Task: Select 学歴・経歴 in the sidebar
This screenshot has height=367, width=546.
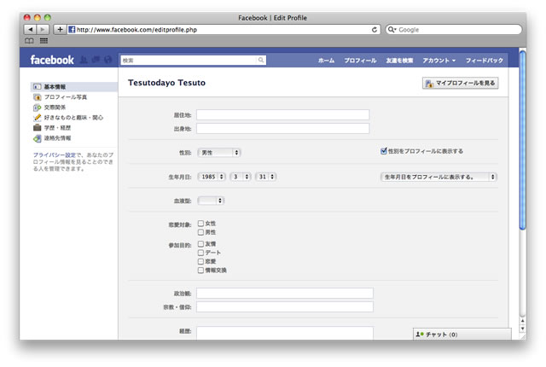Action: (57, 128)
